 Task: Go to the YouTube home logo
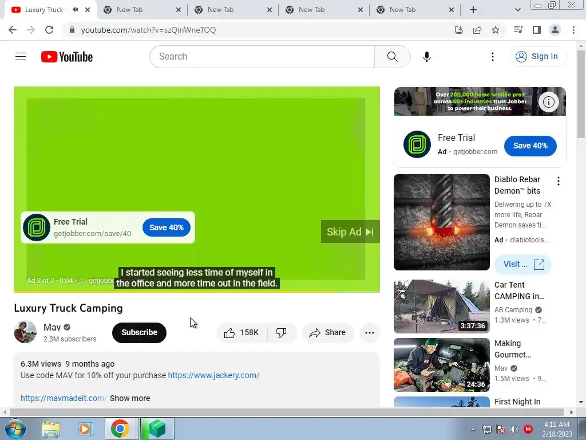click(x=67, y=57)
